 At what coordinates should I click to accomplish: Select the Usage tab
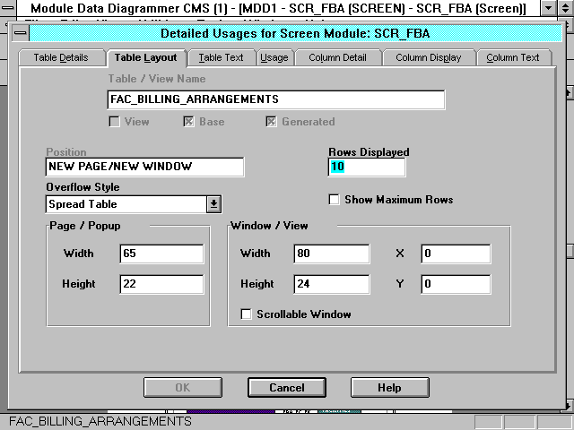point(274,57)
